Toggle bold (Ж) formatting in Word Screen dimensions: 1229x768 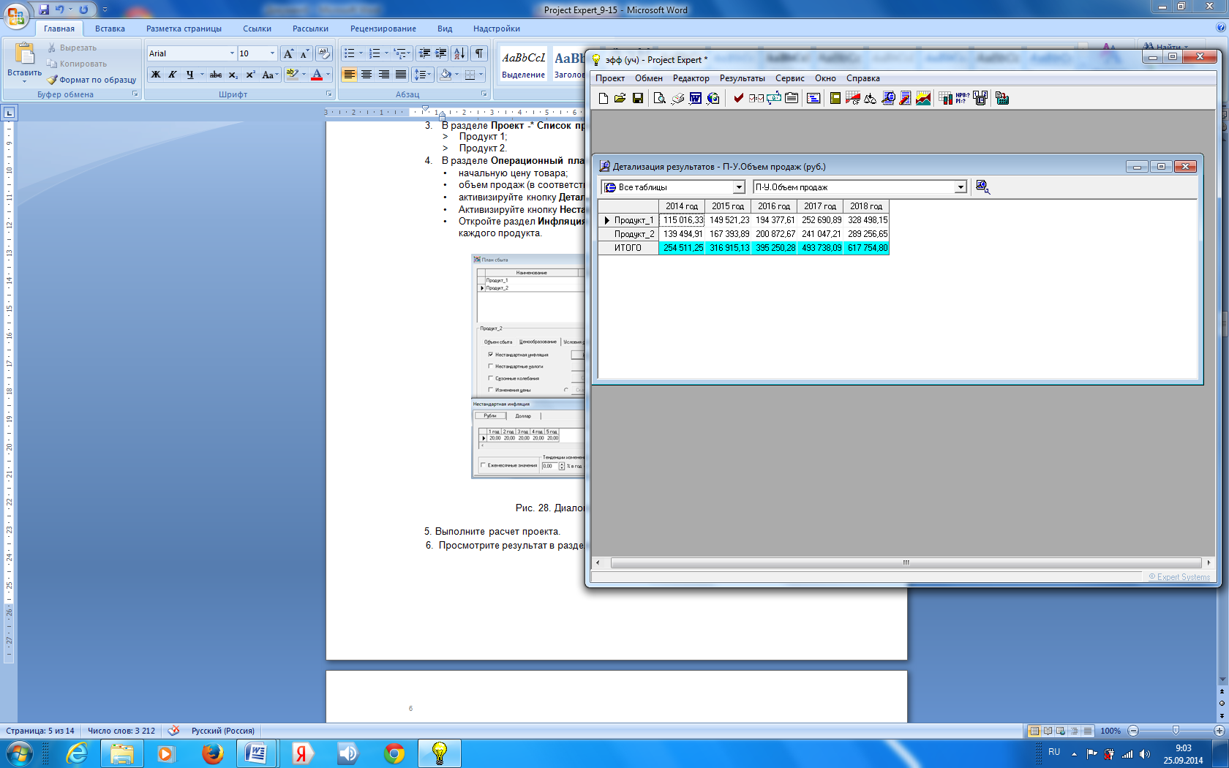point(156,75)
